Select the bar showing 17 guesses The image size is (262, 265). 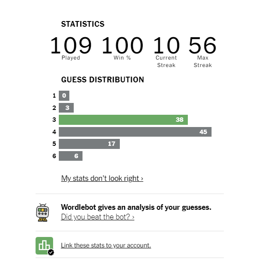click(89, 144)
